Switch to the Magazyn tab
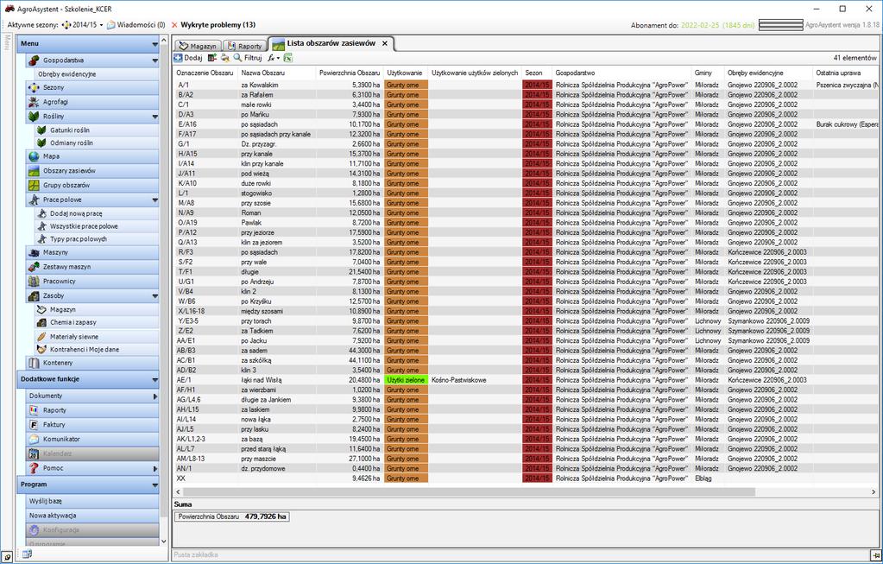This screenshot has height=564, width=883. click(197, 46)
